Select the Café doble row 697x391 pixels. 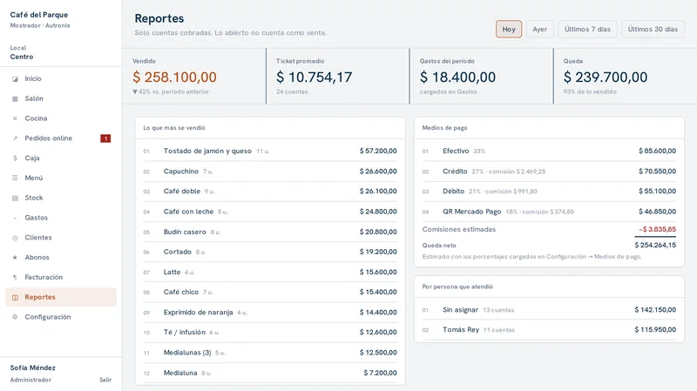coord(270,192)
